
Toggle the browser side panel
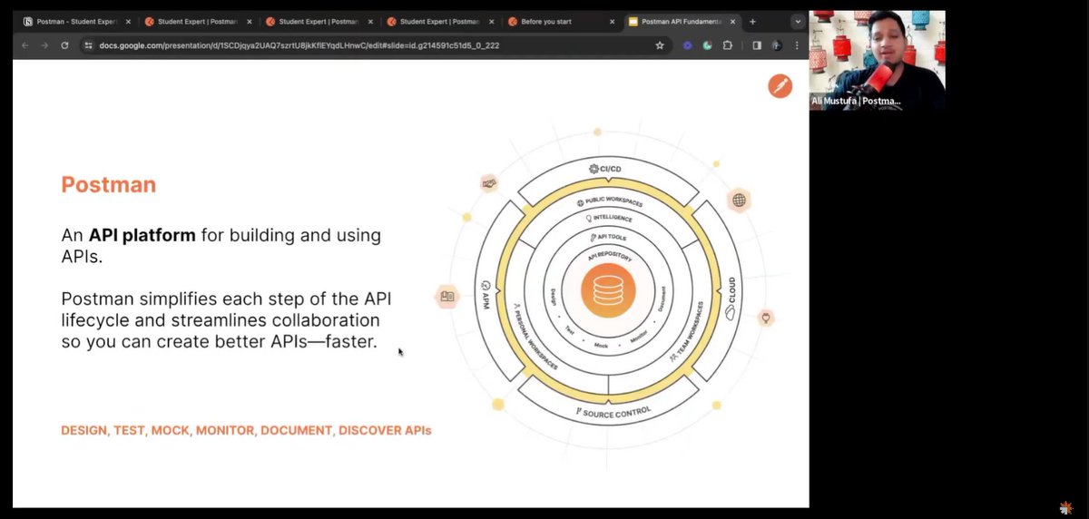pyautogui.click(x=756, y=44)
